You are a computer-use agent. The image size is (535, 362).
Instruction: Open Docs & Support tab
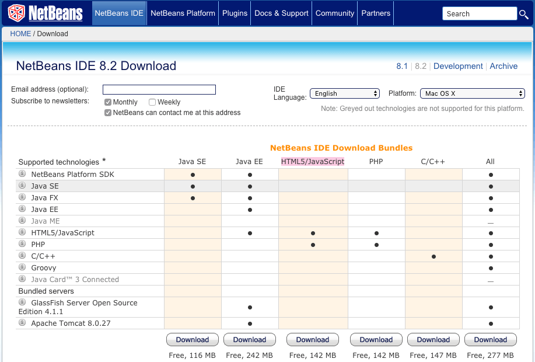tap(281, 13)
